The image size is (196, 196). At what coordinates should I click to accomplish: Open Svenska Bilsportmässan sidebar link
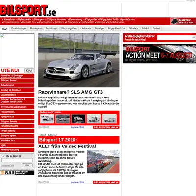(17, 107)
